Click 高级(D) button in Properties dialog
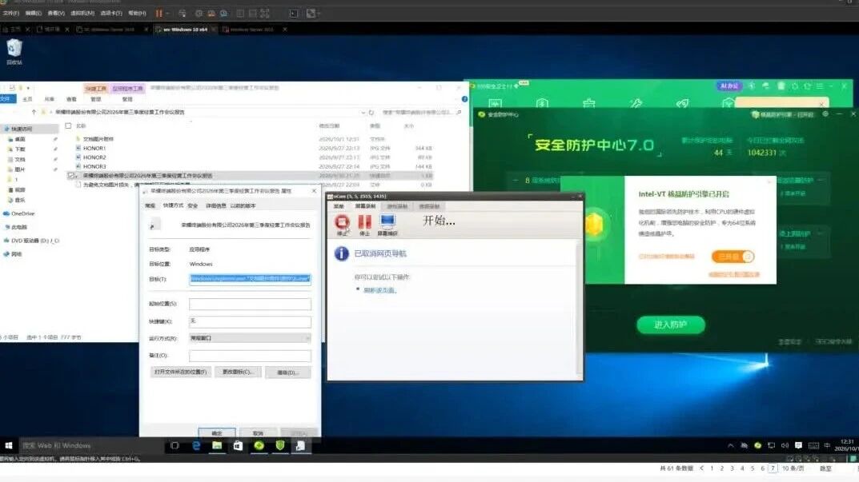 click(287, 372)
